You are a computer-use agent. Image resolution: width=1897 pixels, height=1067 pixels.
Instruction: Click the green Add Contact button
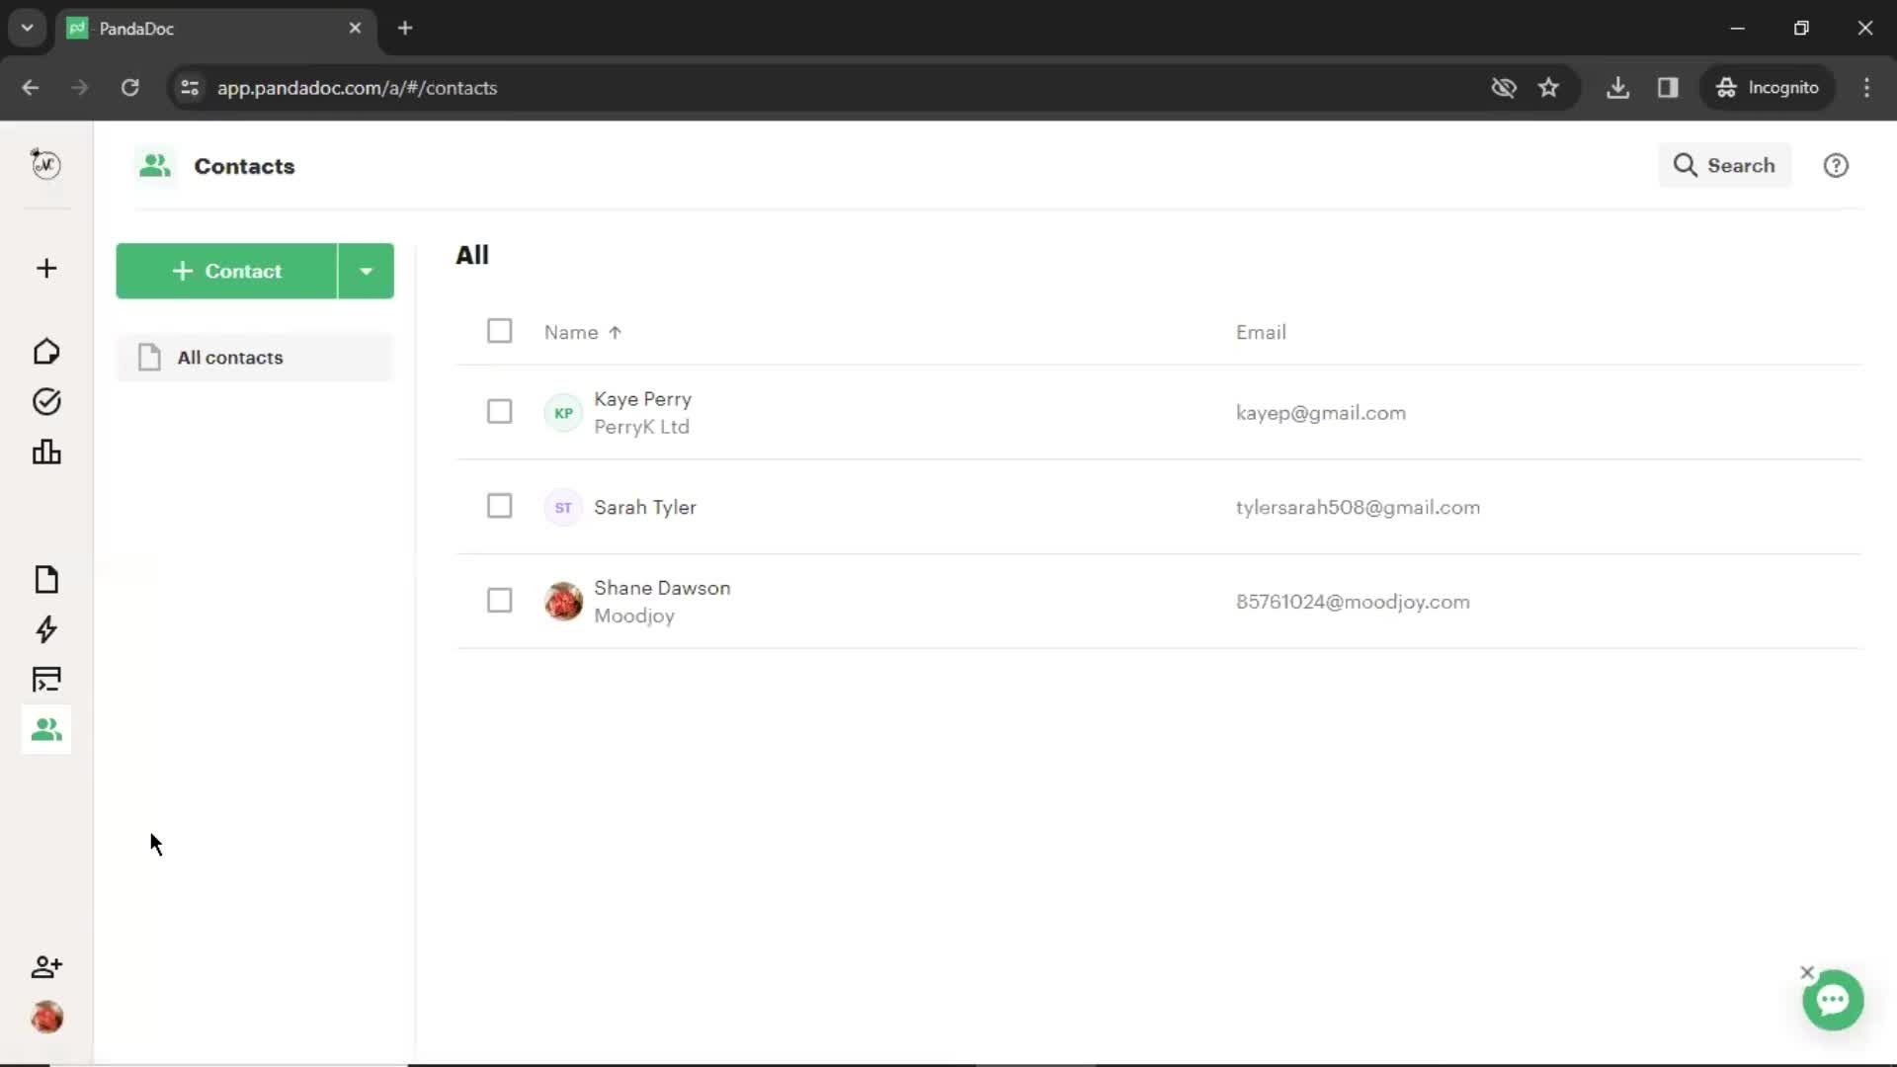226,271
